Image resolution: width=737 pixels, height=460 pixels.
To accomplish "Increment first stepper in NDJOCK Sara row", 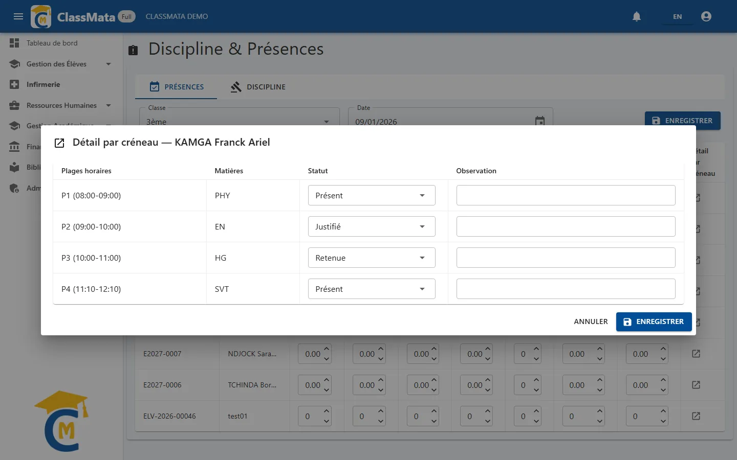I will (x=327, y=349).
